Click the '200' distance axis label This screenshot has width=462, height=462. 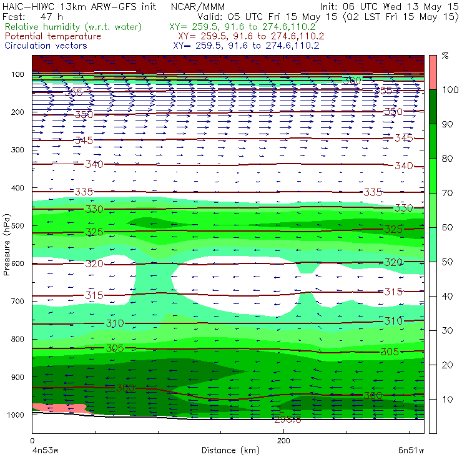point(283,441)
